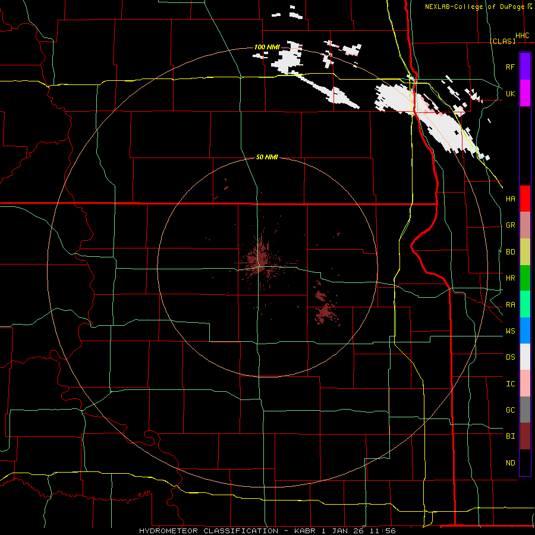This screenshot has width=535, height=535.
Task: Click the RF purple legend swatch
Action: pos(525,66)
